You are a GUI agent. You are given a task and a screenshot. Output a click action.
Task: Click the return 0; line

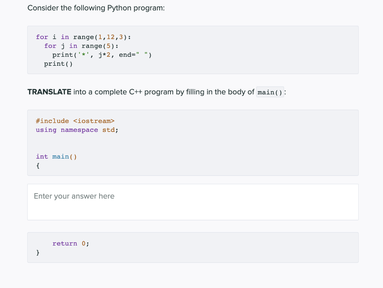[x=71, y=243]
